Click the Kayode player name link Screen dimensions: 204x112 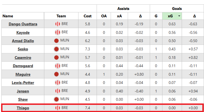pos(23,32)
